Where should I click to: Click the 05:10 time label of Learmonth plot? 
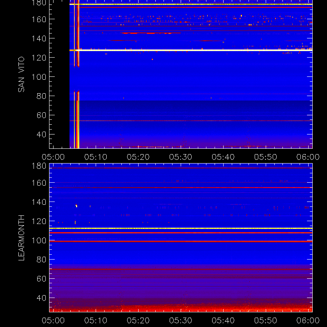coord(96,320)
